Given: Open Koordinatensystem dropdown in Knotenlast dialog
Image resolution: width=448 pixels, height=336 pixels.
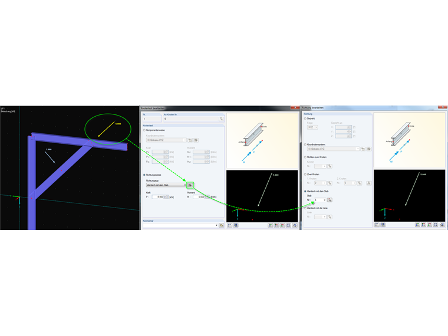Looking at the screenshot, I should (x=166, y=140).
